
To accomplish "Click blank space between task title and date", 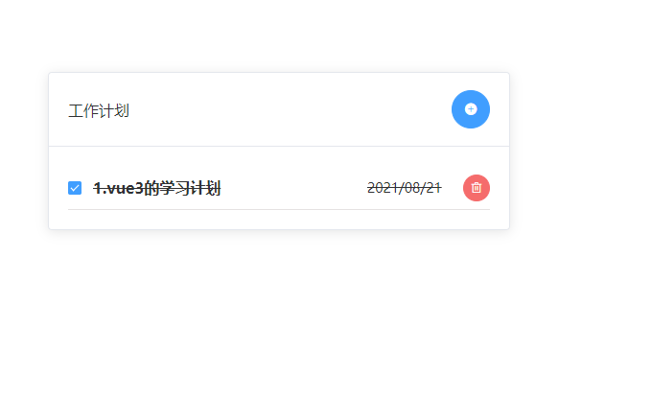I will 293,188.
